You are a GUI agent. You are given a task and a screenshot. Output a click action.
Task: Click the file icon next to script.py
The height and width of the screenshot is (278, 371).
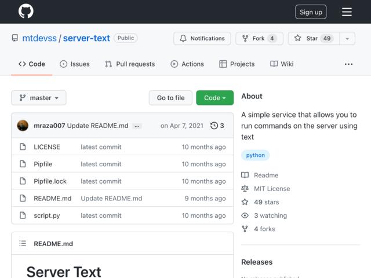click(23, 215)
